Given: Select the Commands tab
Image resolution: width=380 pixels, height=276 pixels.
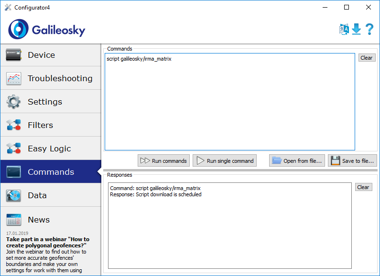Looking at the screenshot, I should (51, 172).
